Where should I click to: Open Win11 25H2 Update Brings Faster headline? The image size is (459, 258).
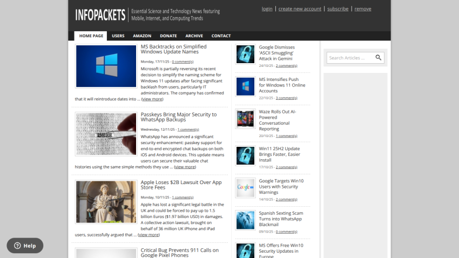click(x=279, y=154)
